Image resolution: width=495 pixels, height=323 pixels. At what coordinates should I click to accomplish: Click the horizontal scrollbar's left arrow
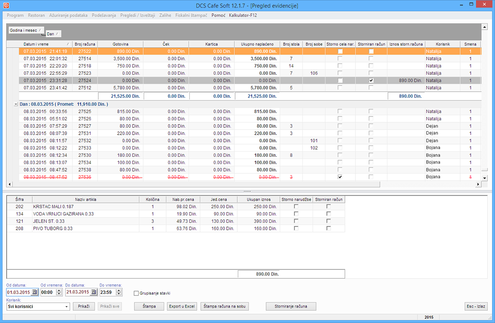click(x=10, y=184)
